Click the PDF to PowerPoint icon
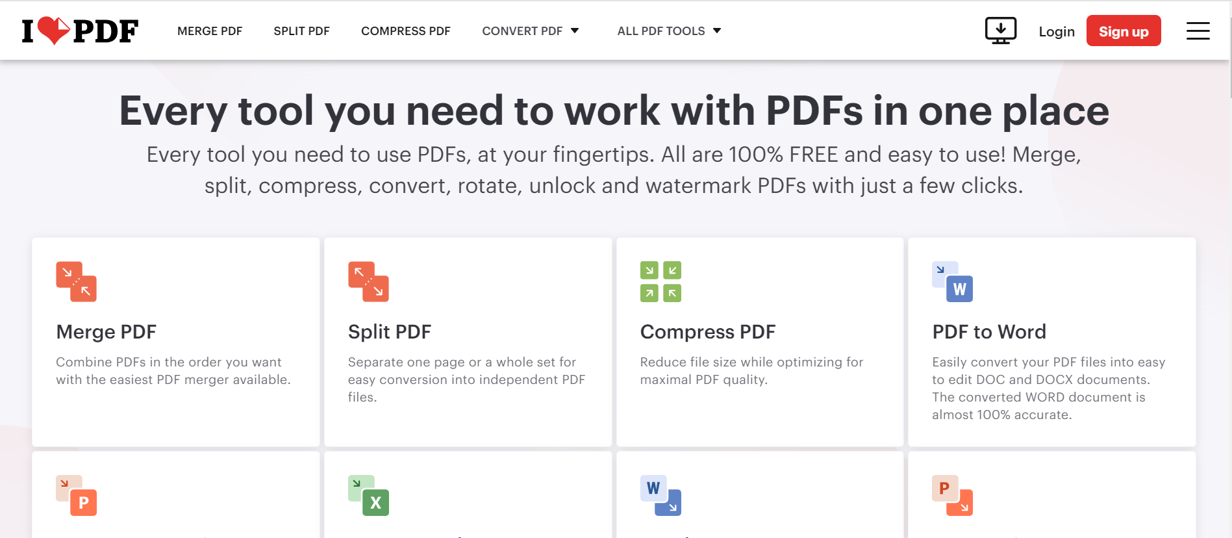The height and width of the screenshot is (538, 1232). 76,495
